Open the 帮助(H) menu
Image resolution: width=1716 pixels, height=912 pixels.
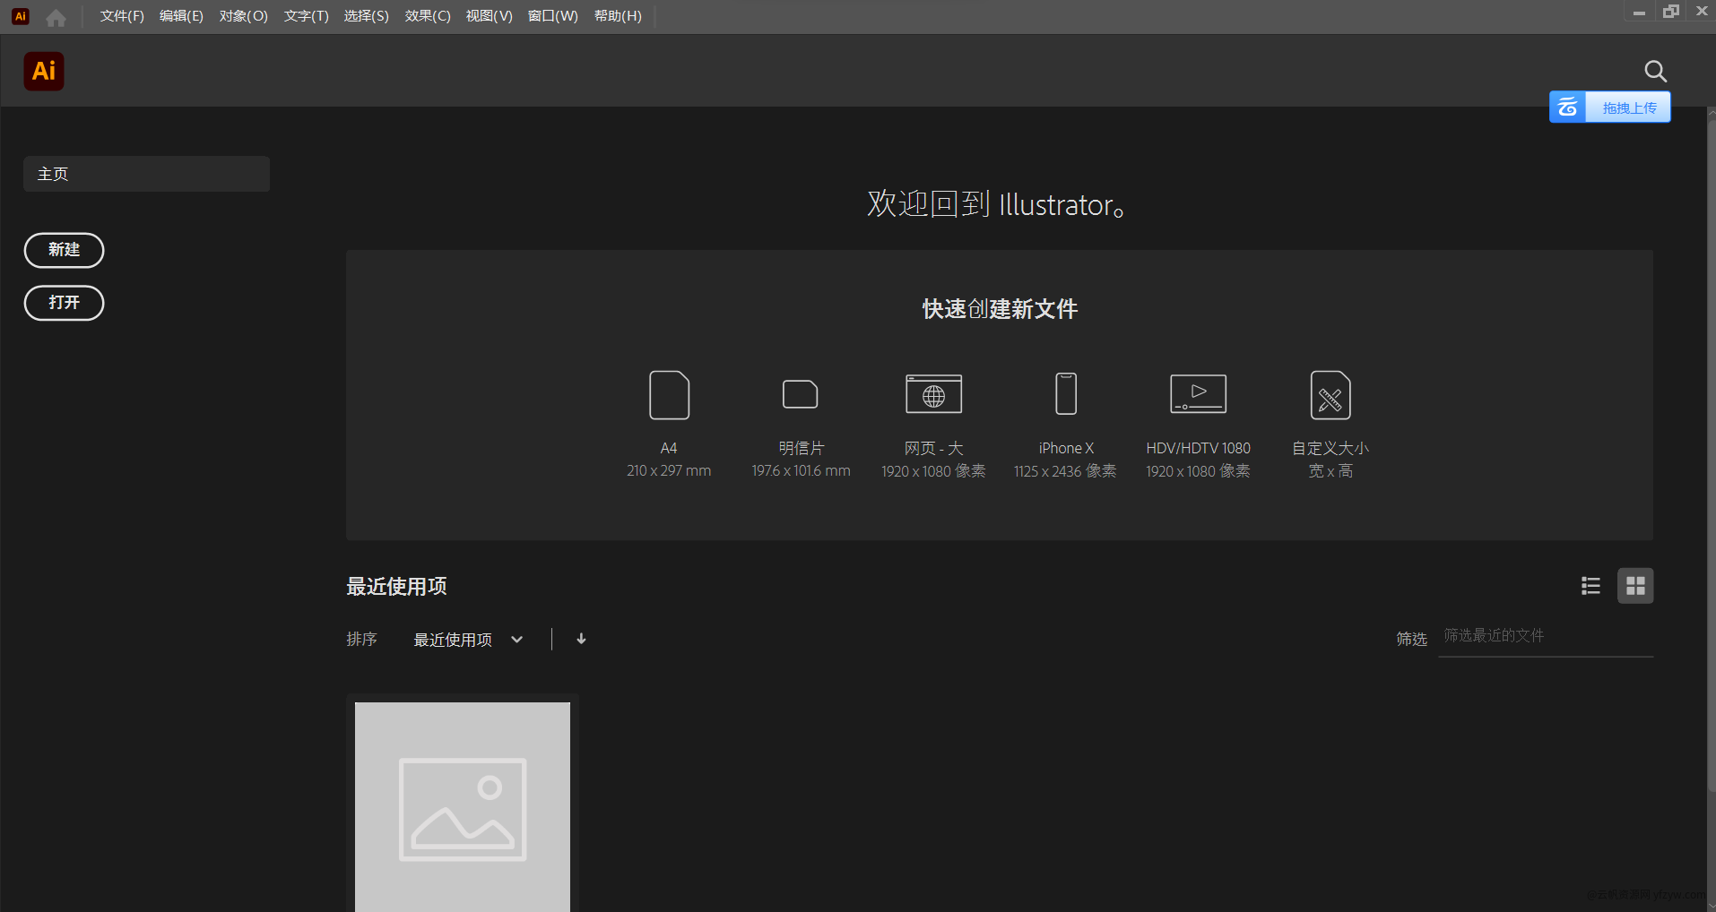pyautogui.click(x=618, y=16)
